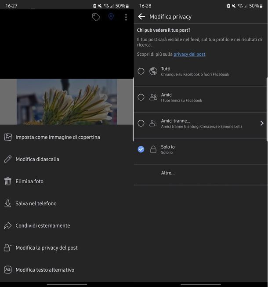The image size is (268, 287).
Task: Tap the location pin icon
Action: tap(111, 17)
